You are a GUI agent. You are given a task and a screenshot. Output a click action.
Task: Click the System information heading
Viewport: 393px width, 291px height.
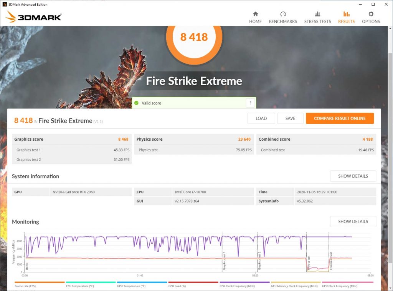pyautogui.click(x=35, y=176)
